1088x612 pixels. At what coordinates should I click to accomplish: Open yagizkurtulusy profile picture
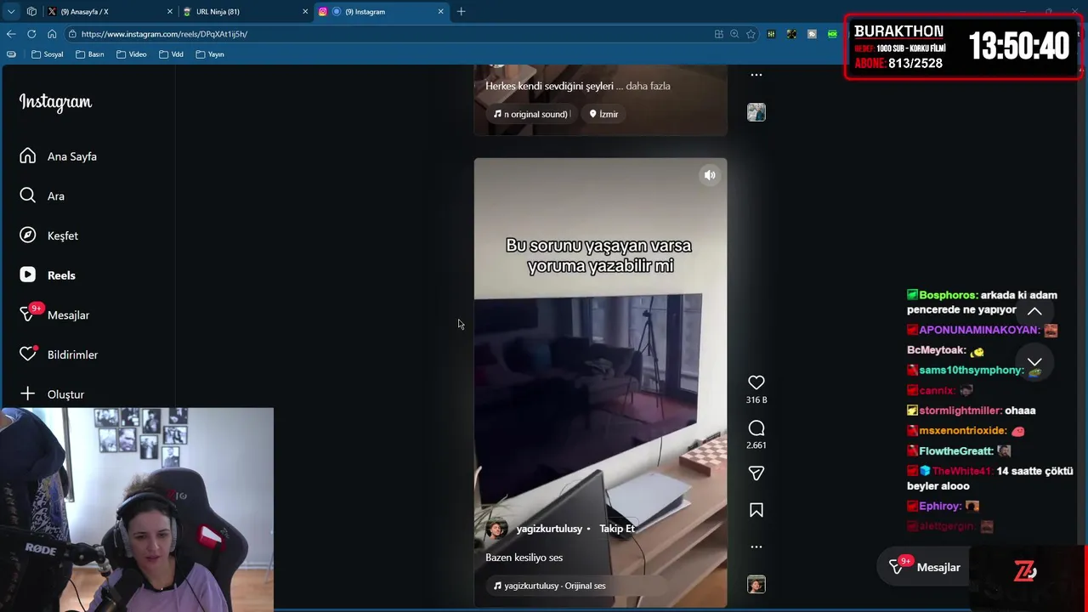coord(496,529)
